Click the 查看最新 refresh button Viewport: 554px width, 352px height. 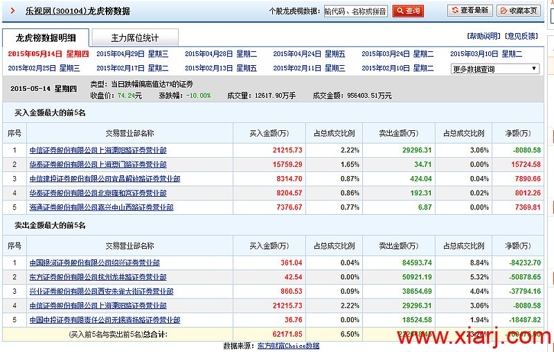click(x=470, y=10)
